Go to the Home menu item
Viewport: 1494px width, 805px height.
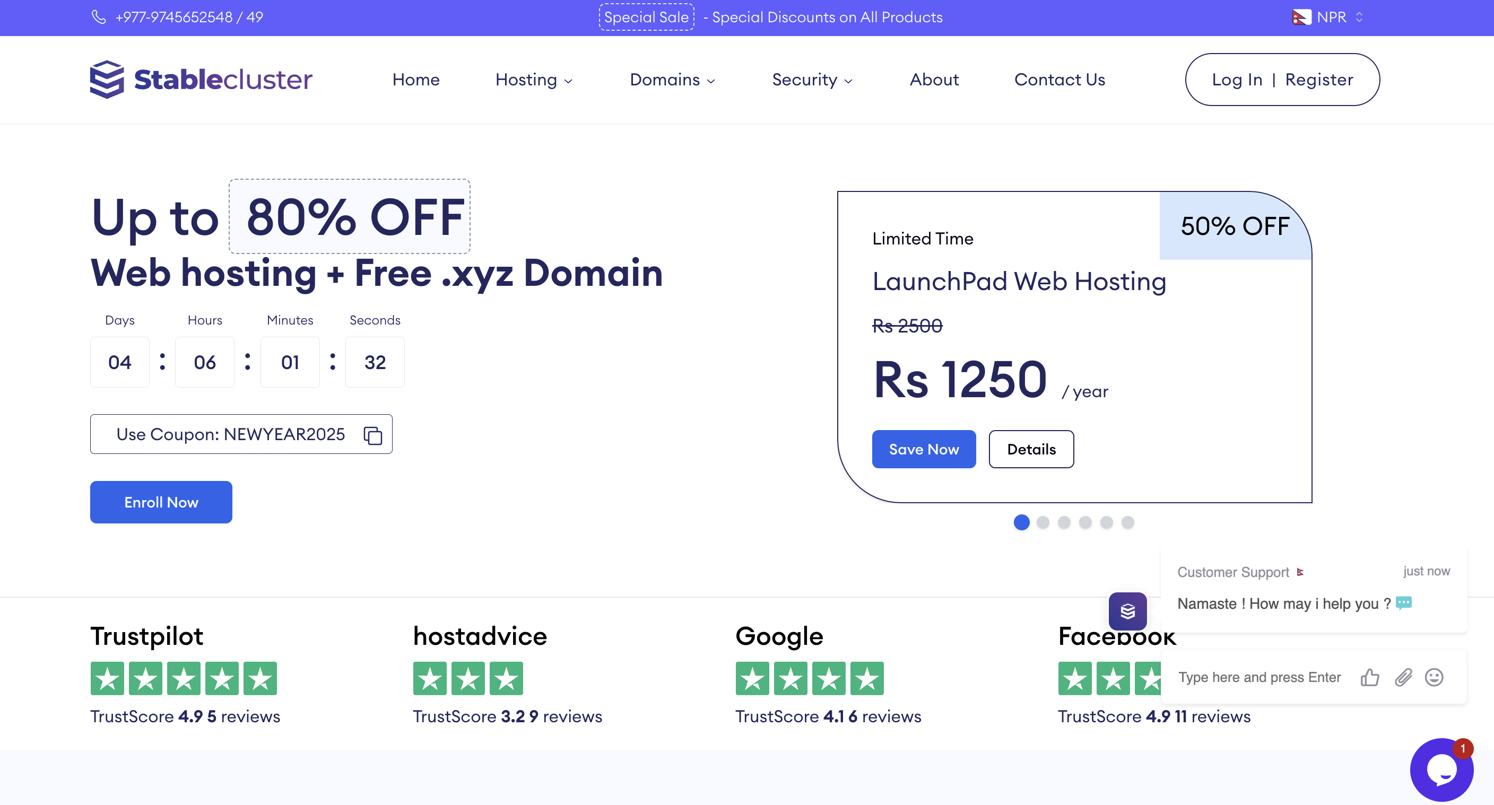point(415,80)
